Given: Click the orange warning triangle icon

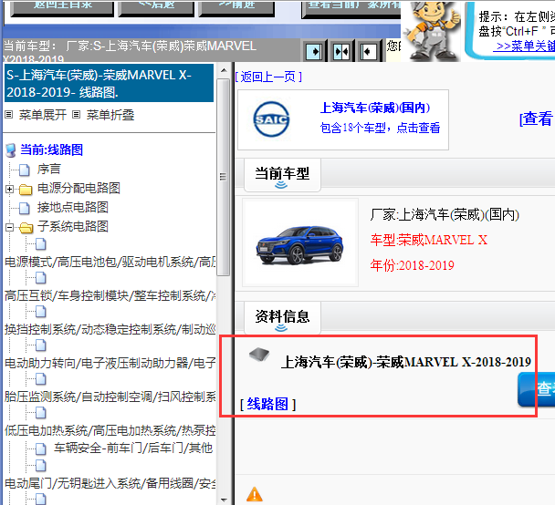Looking at the screenshot, I should (255, 494).
